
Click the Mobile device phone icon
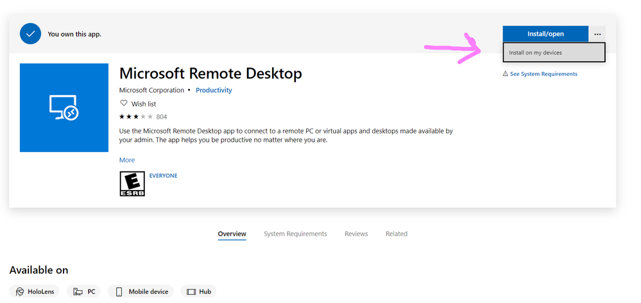click(x=119, y=291)
